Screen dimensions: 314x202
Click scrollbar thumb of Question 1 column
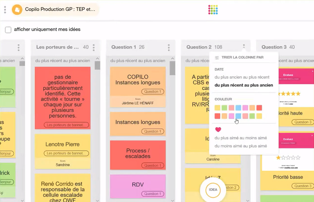[172, 68]
